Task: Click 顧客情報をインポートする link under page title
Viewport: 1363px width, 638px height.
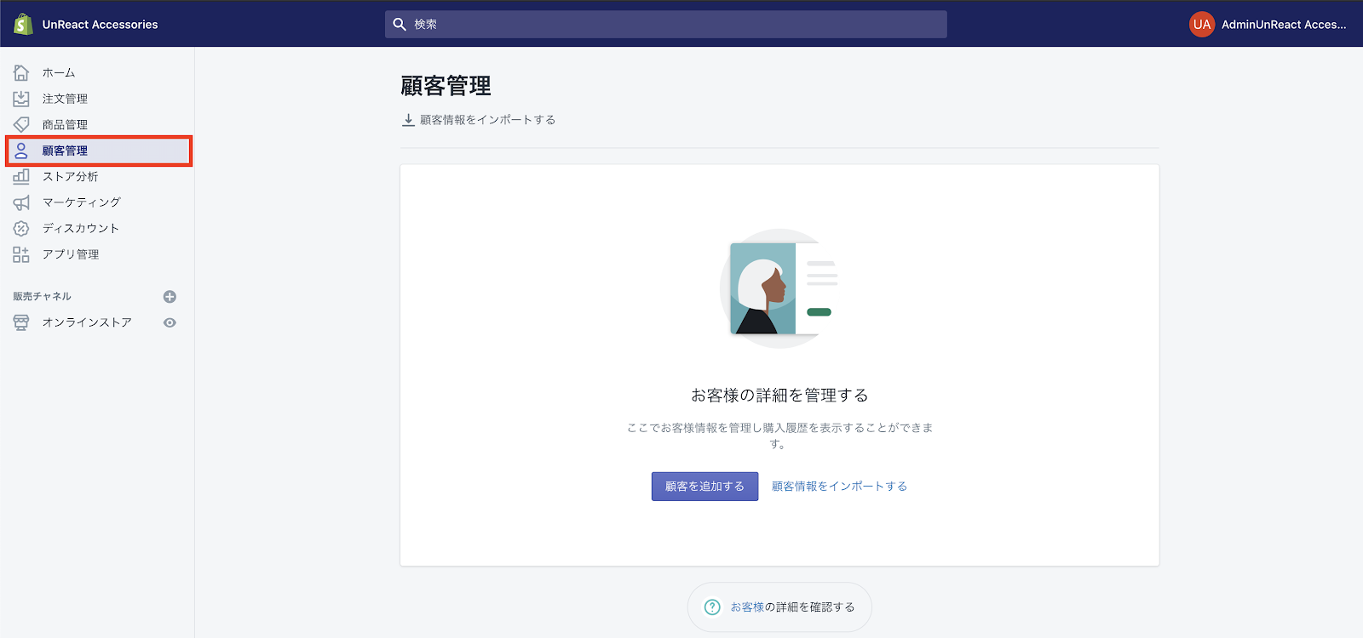Action: pyautogui.click(x=487, y=120)
